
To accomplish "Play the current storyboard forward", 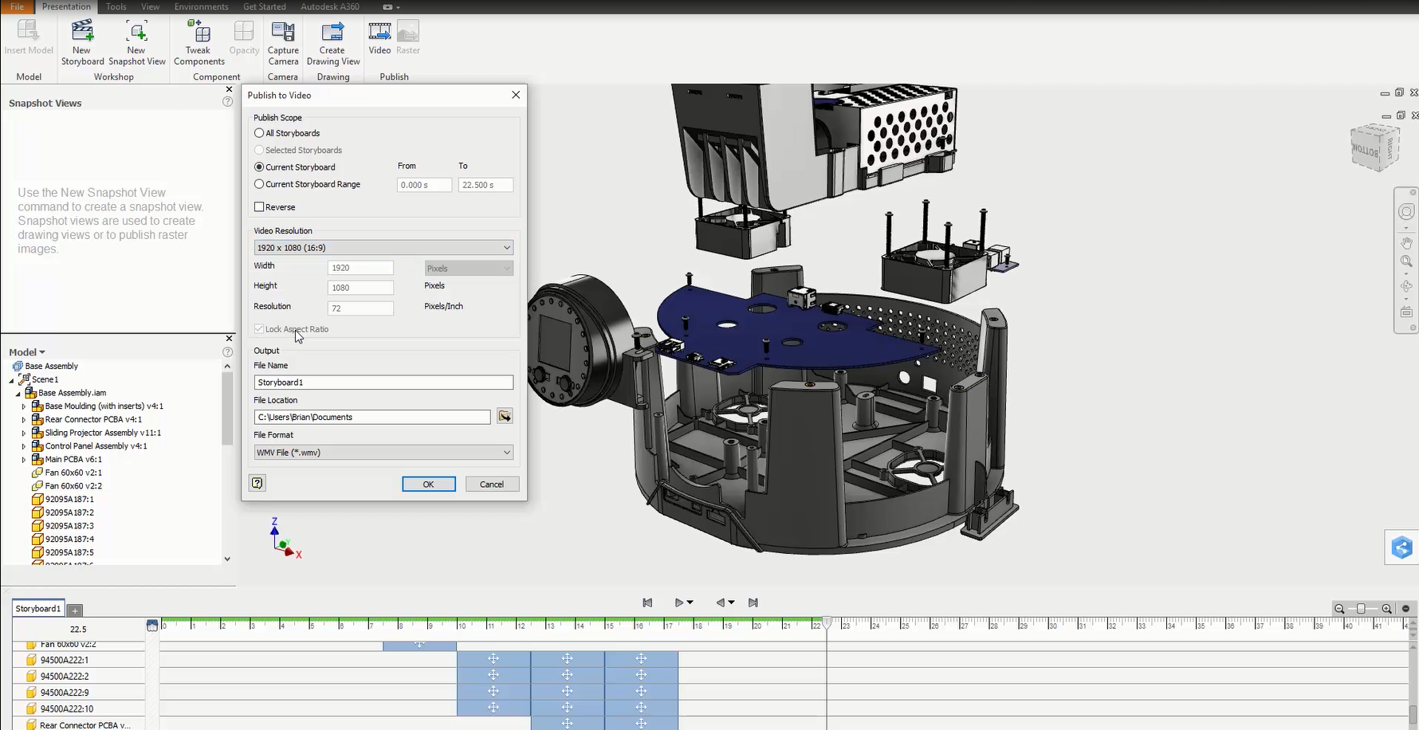I will point(679,602).
